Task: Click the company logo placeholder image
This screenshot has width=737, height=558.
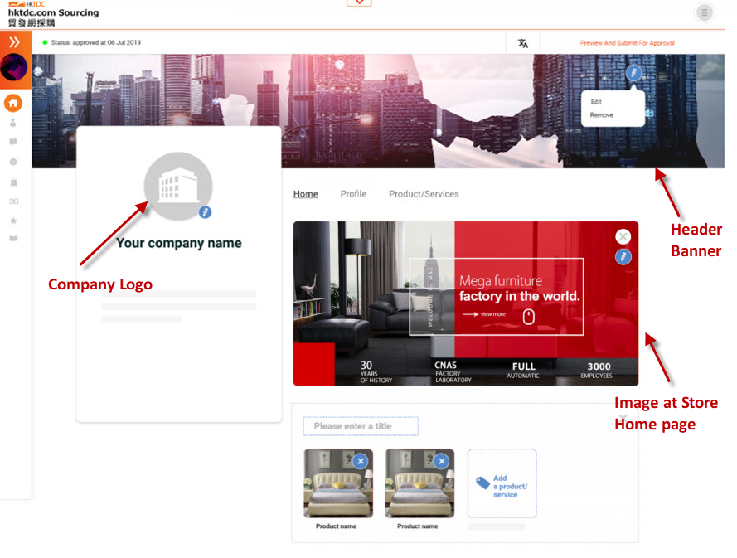Action: [x=178, y=187]
